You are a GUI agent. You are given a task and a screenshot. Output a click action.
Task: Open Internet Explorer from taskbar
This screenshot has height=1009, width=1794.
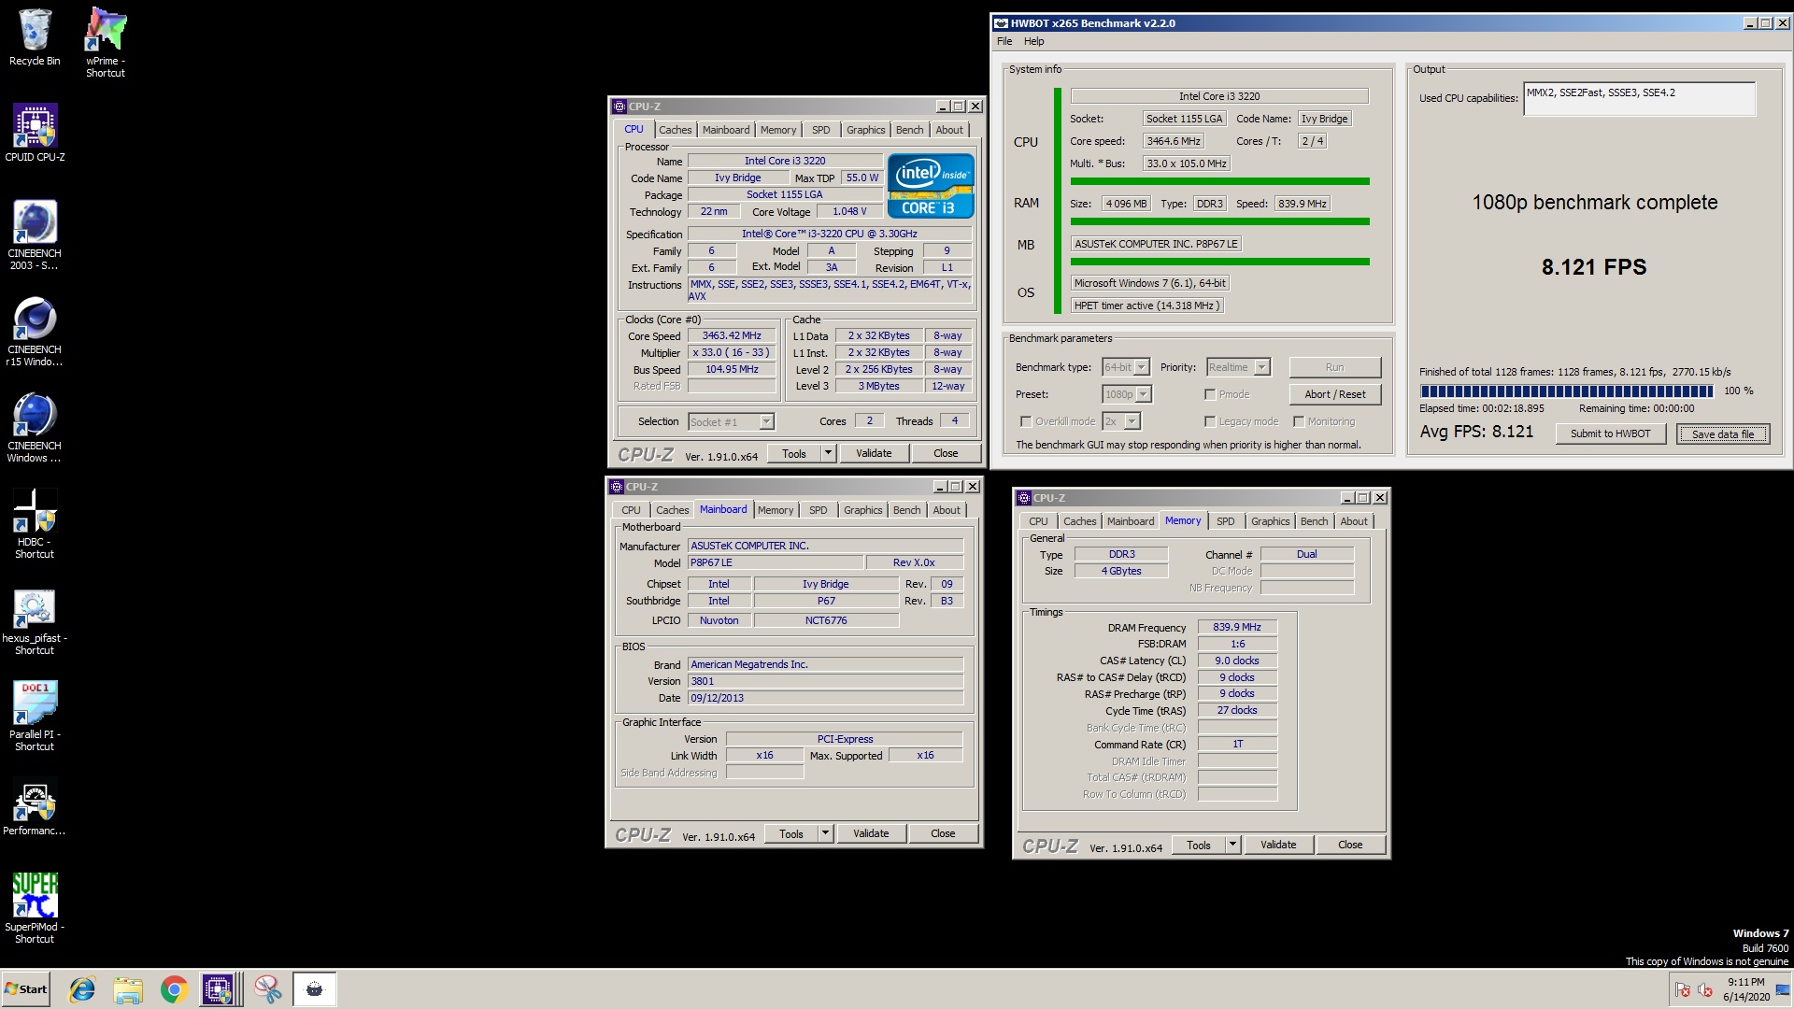(x=82, y=989)
